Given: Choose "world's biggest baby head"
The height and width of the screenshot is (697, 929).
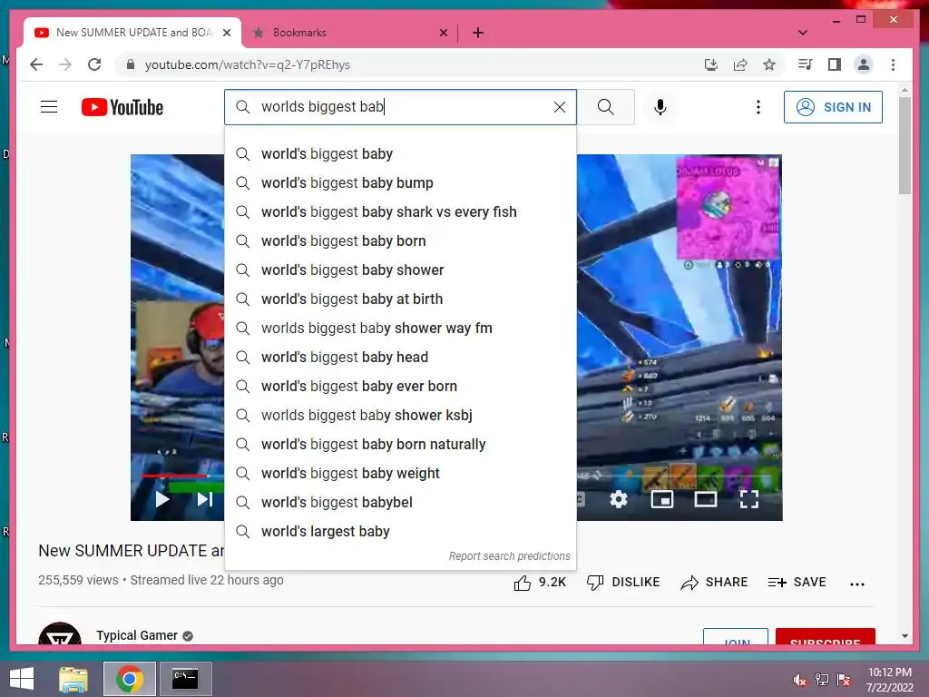Looking at the screenshot, I should click(400, 358).
